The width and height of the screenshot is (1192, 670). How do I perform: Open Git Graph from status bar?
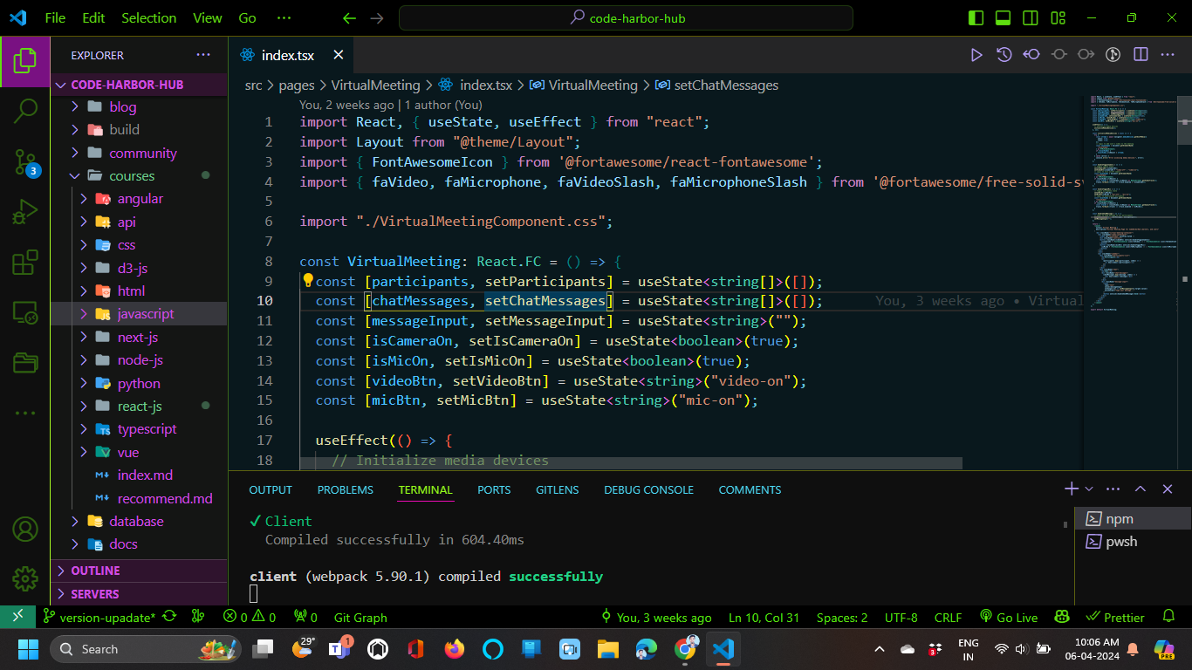360,617
